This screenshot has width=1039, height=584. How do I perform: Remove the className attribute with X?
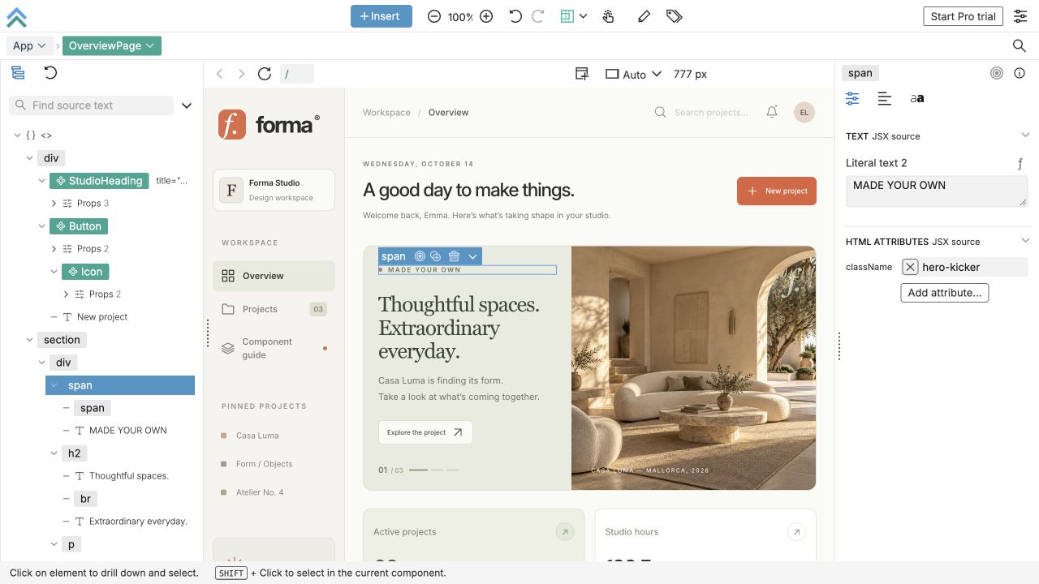coord(910,267)
